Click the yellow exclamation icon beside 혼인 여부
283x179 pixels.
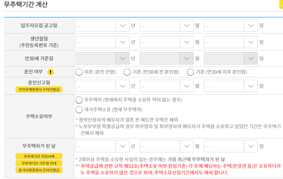[50, 72]
